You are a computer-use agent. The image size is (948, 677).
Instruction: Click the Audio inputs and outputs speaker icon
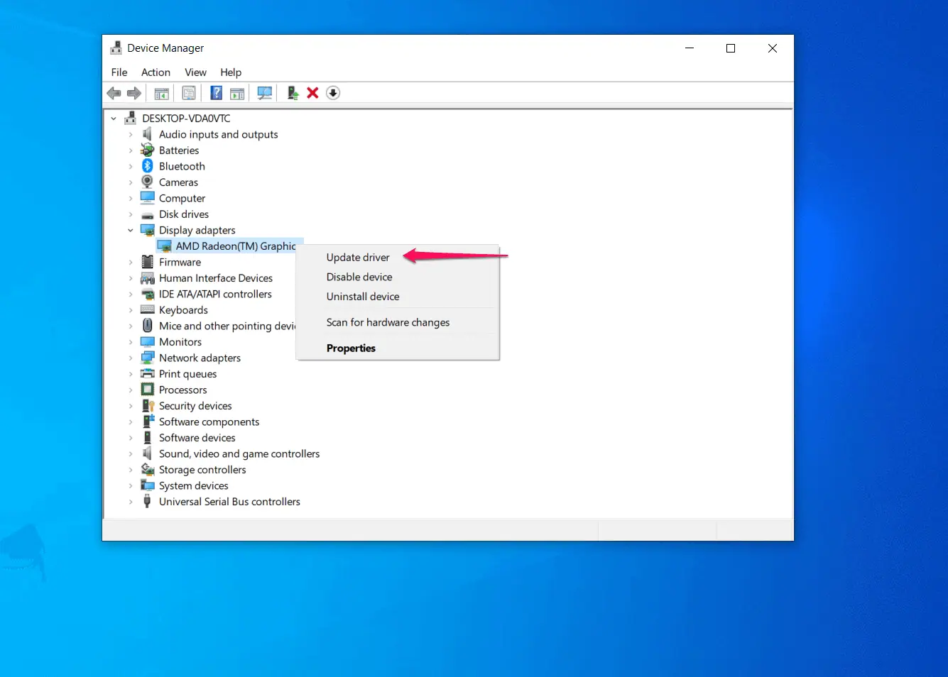148,134
